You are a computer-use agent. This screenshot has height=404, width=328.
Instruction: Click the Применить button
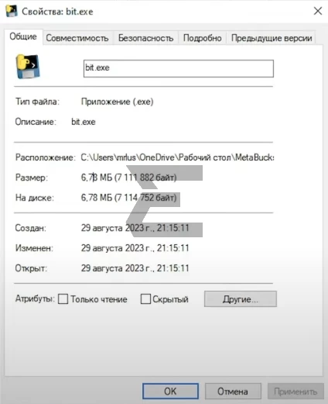pos(296,392)
